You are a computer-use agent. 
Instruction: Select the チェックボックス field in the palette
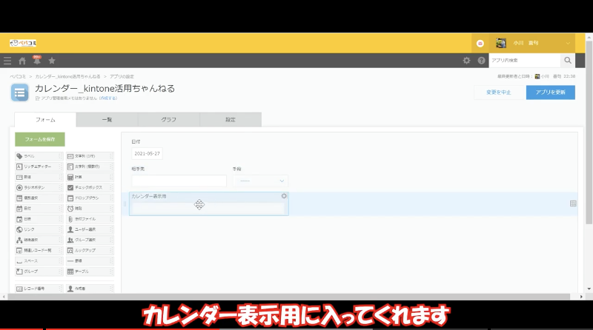(x=89, y=188)
